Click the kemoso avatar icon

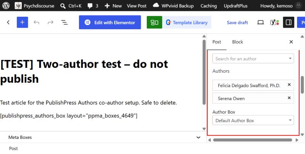(299, 6)
